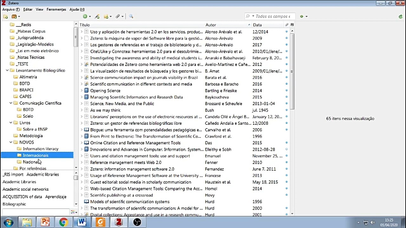Click the tag filter input field
Viewport: 406px width, 228px height.
36,212
